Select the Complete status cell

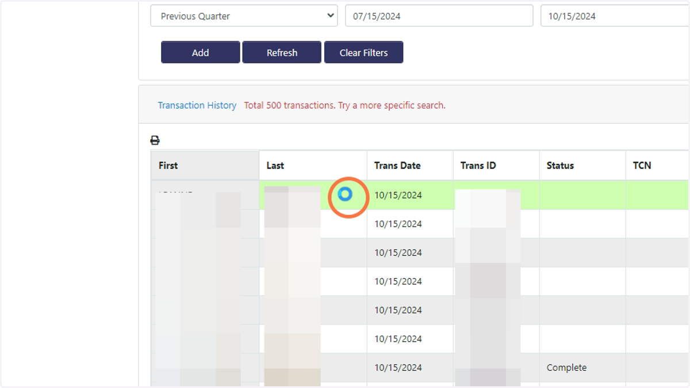582,368
